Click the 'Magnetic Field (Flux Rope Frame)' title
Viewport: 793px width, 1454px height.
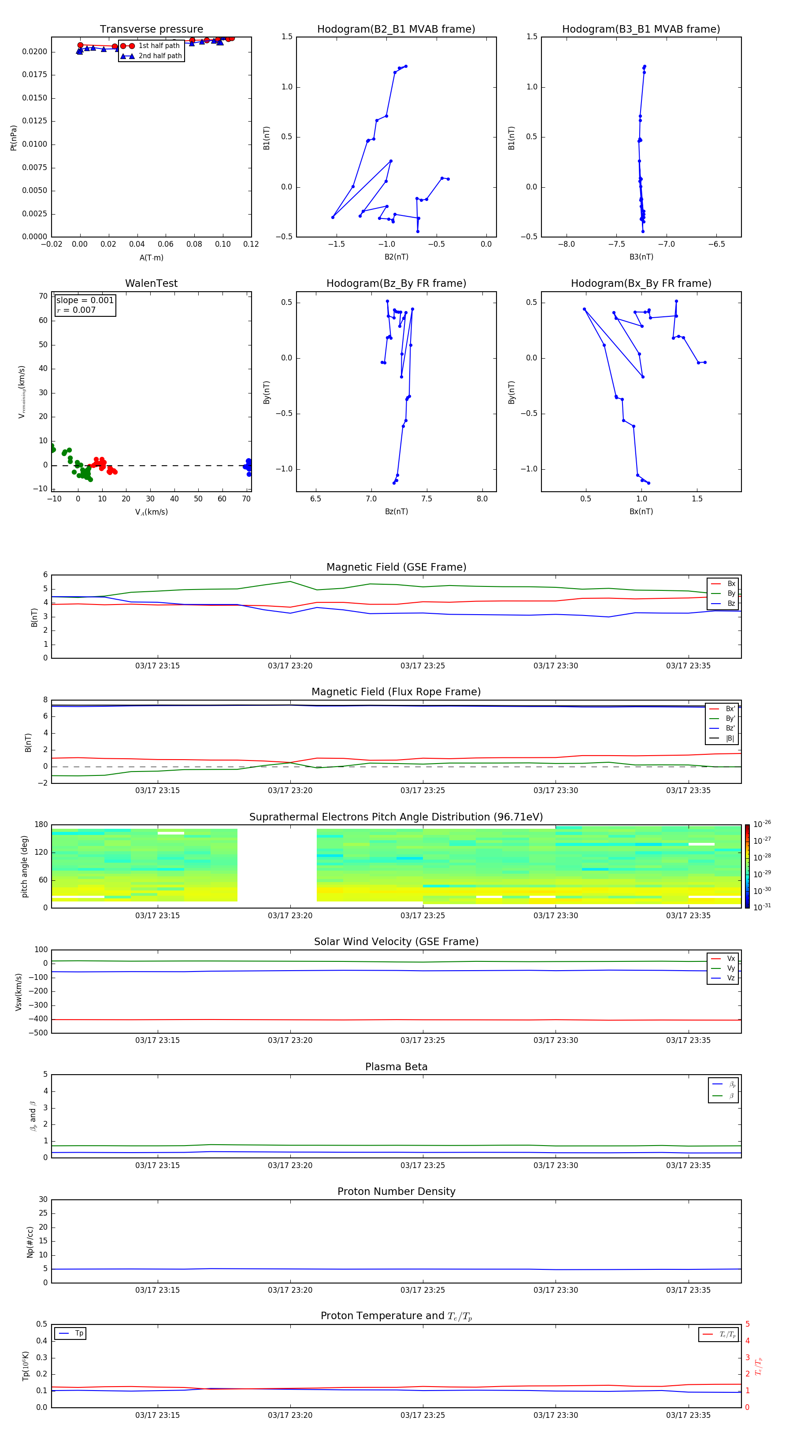[x=396, y=692]
